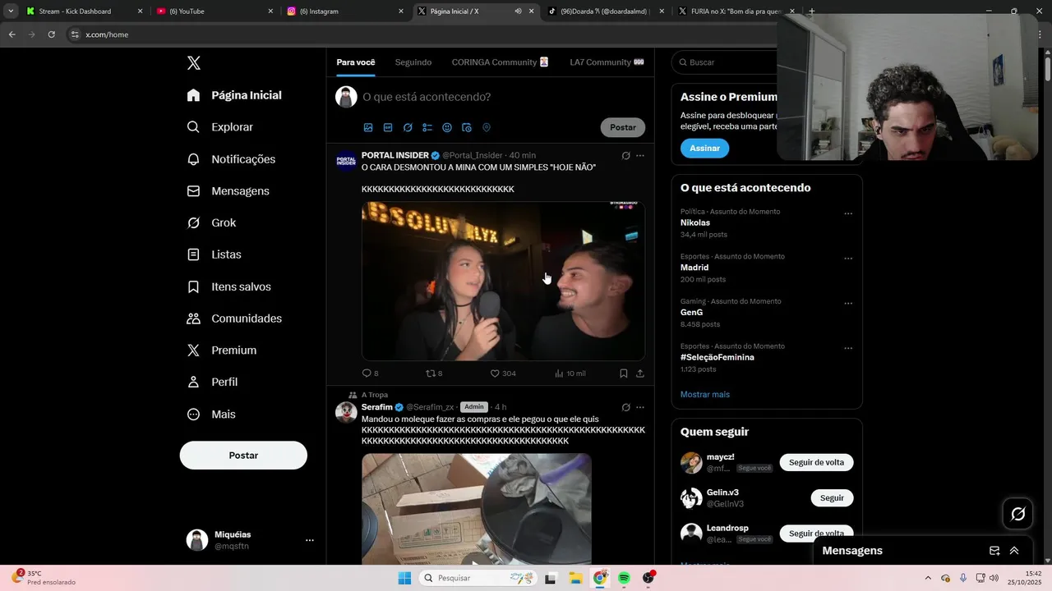Open more options on PORTAL INSIDER post

640,156
